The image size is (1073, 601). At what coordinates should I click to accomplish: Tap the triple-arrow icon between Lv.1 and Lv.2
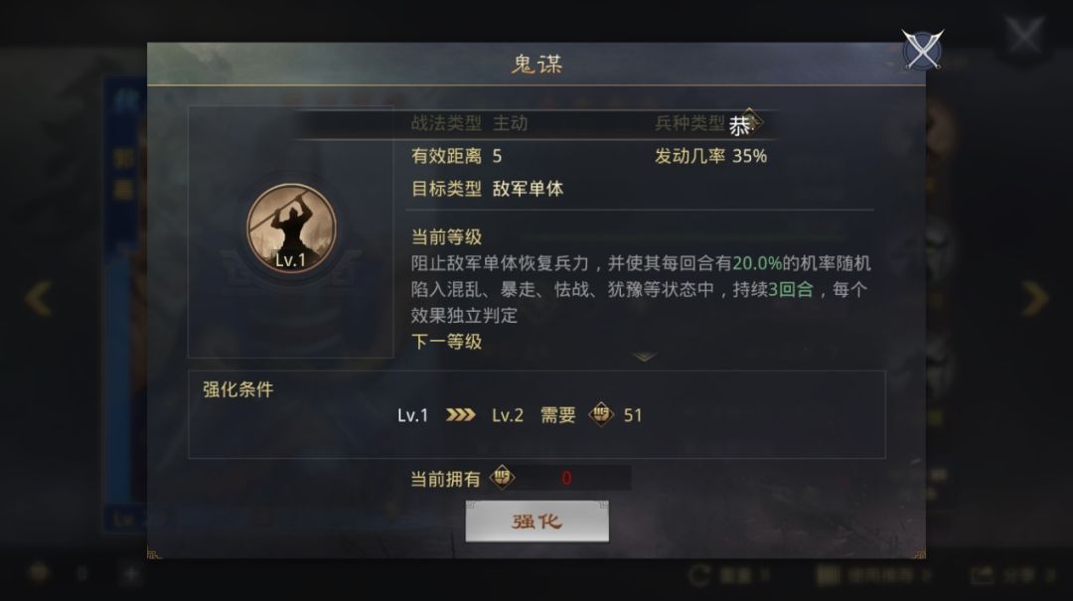click(x=461, y=415)
